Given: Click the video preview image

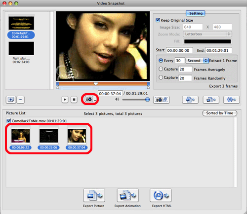Looking at the screenshot, I should (x=103, y=46).
